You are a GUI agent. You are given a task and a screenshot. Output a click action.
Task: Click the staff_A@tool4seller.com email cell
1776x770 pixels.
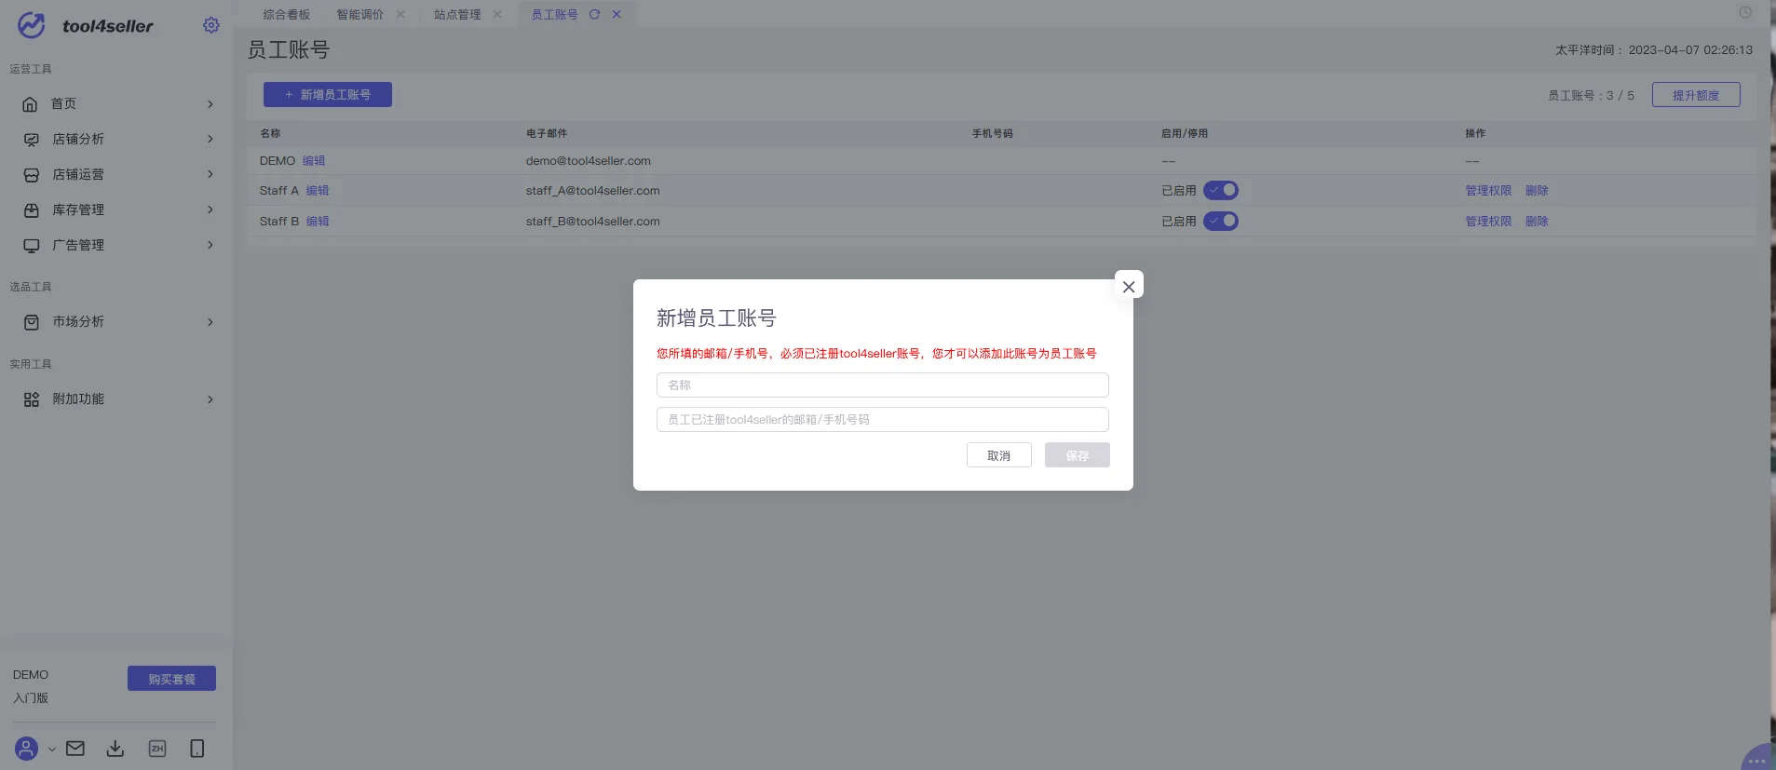[x=593, y=191]
